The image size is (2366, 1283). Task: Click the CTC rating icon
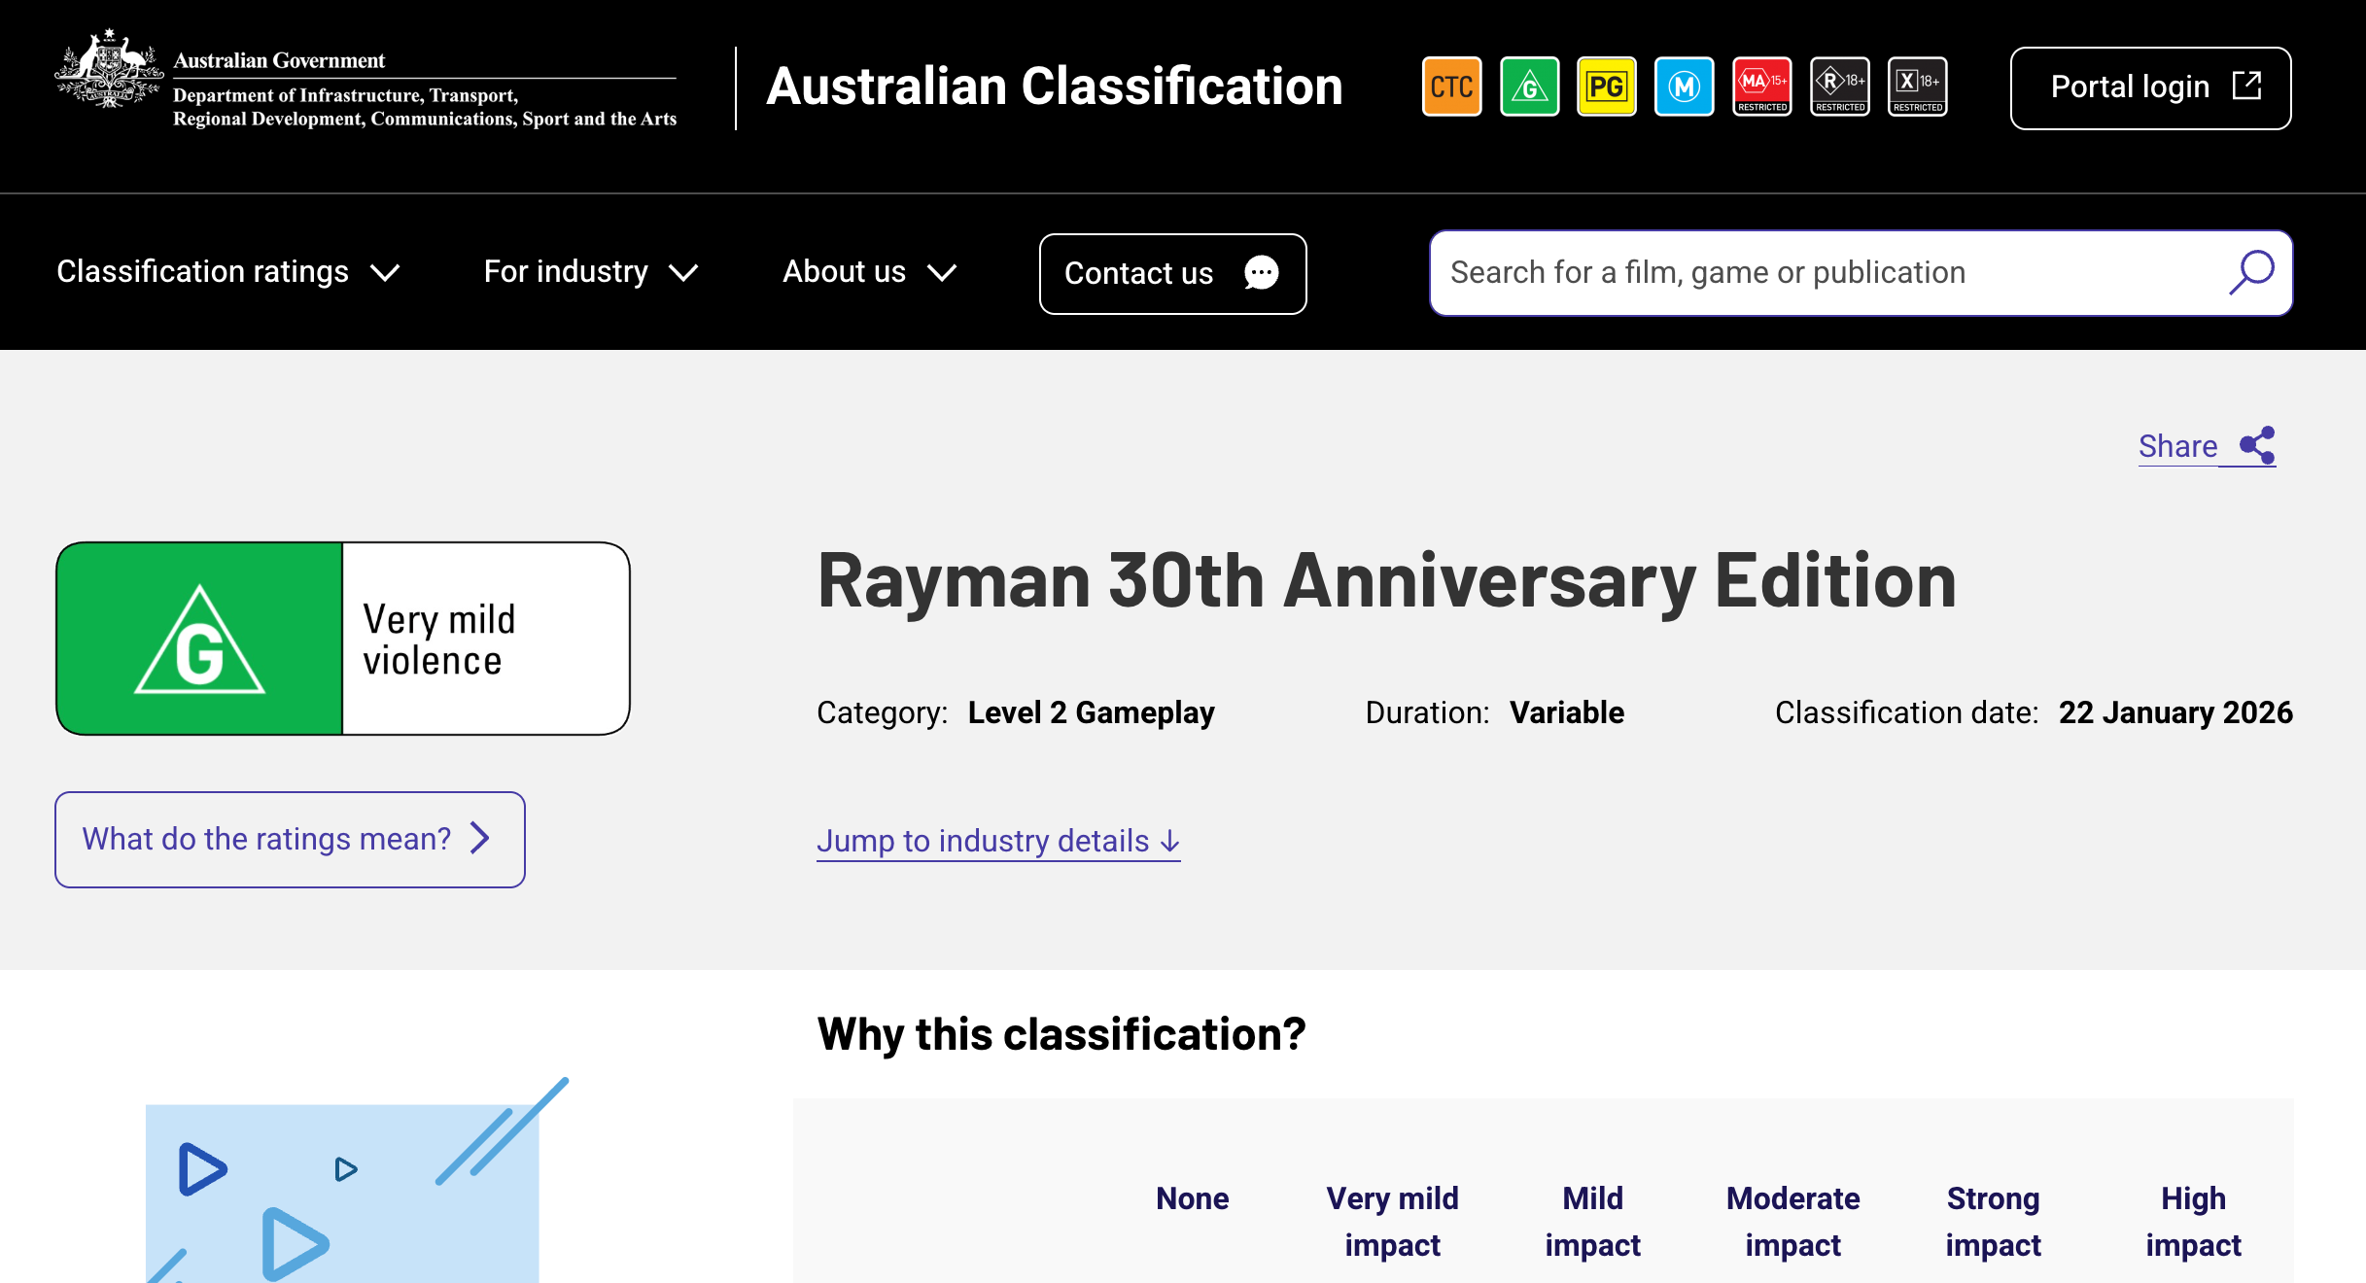(1451, 87)
